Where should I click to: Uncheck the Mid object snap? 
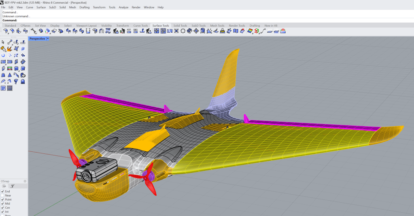point(3,203)
